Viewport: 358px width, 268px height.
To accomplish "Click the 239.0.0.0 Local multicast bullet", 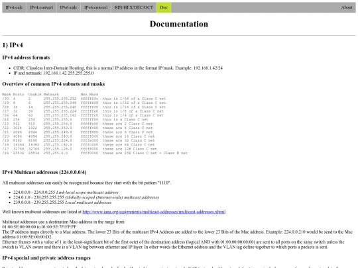I will coord(62,202).
